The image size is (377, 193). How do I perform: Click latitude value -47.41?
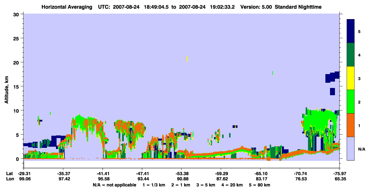click(142, 174)
